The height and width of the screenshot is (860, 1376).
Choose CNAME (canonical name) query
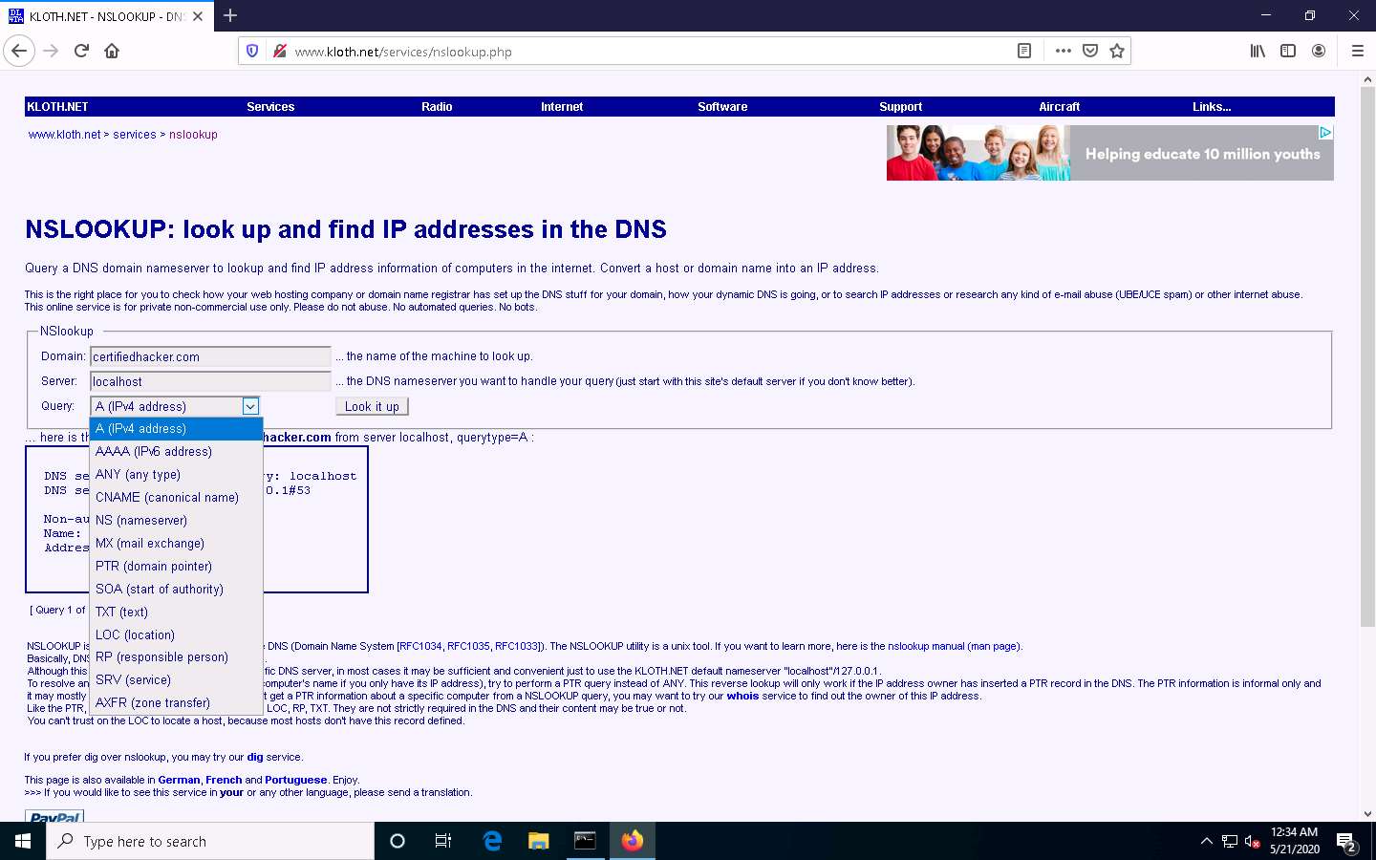tap(176, 498)
